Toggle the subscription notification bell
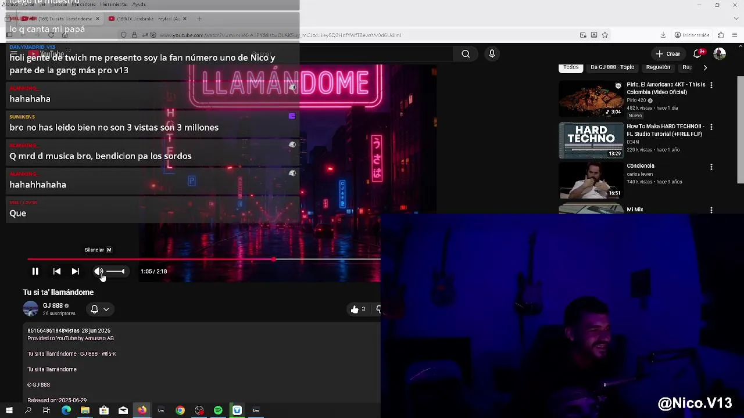Viewport: 744px width, 418px height. 94,309
